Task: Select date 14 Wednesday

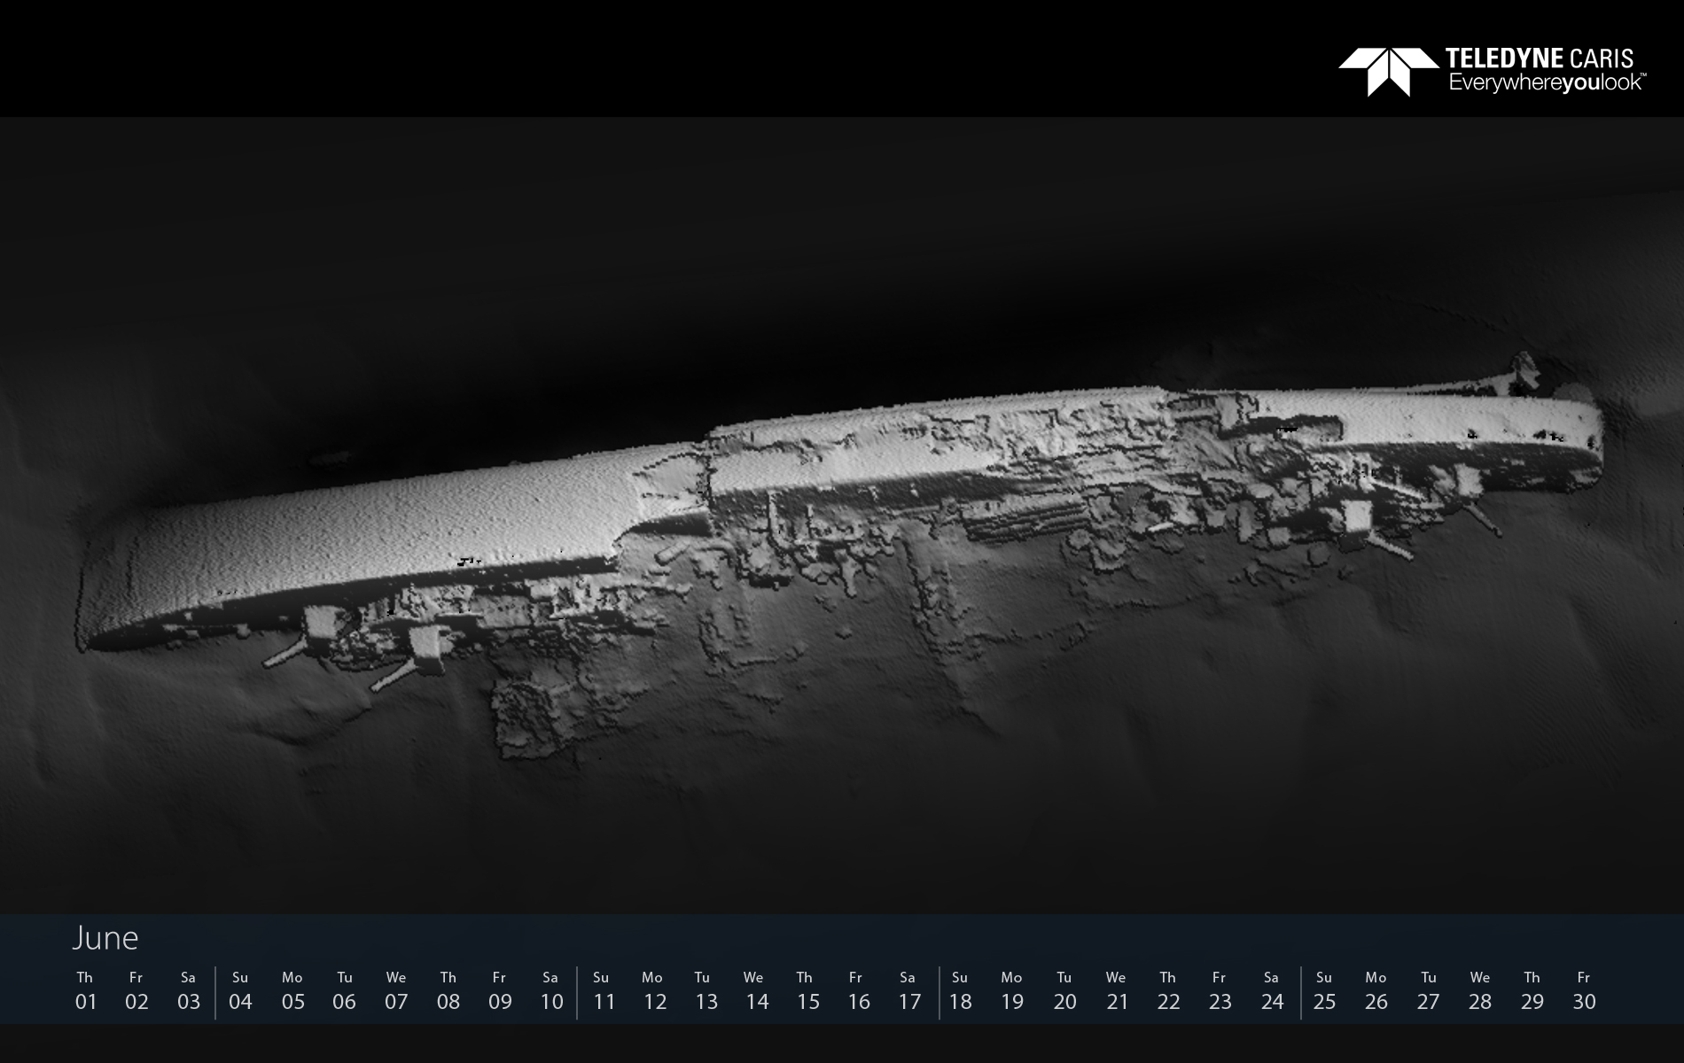Action: tap(756, 991)
